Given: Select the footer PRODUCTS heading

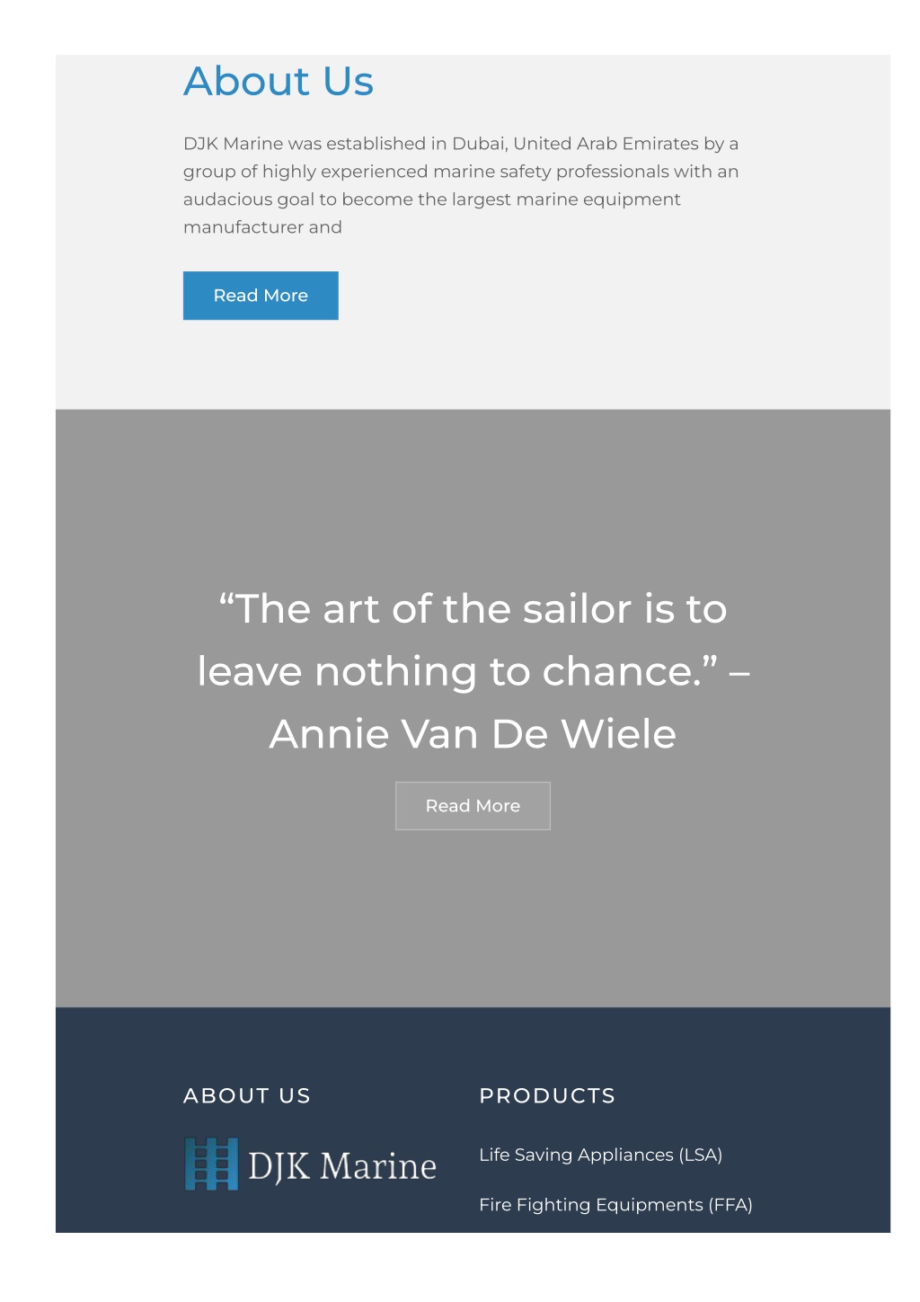Looking at the screenshot, I should [547, 1095].
